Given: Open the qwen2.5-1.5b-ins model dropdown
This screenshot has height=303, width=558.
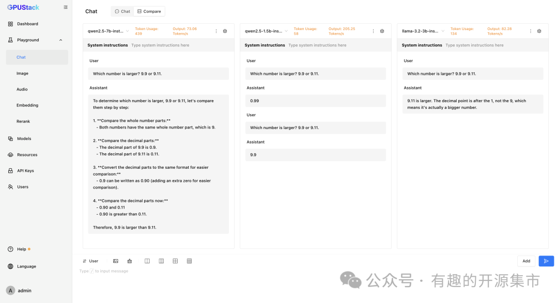Looking at the screenshot, I should [x=266, y=31].
